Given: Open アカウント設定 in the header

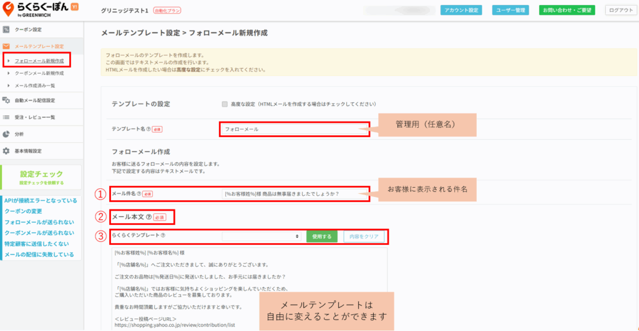Looking at the screenshot, I should click(x=461, y=11).
